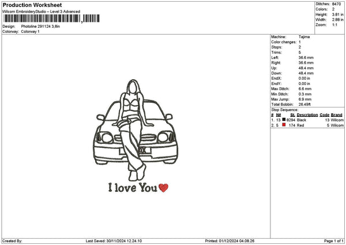Click design name 'Photoline 291124 3,8in'

click(40, 27)
